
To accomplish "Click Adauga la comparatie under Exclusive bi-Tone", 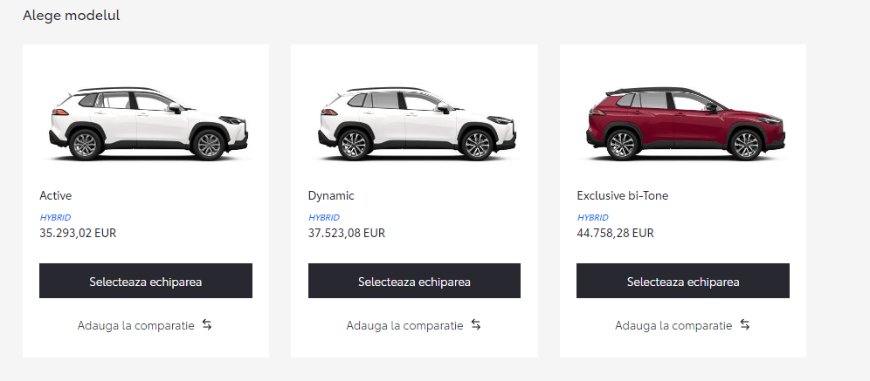I will pyautogui.click(x=673, y=325).
